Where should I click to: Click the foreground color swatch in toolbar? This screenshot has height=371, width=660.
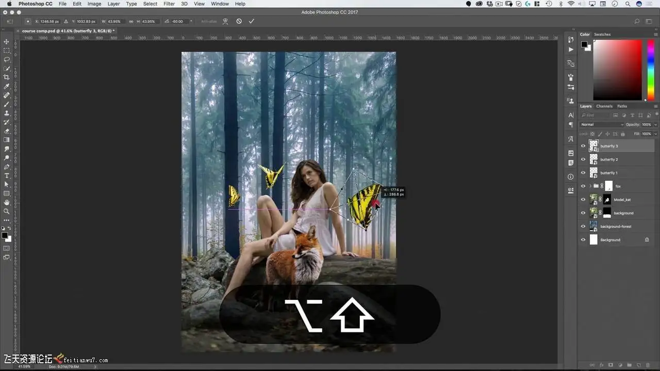point(5,235)
